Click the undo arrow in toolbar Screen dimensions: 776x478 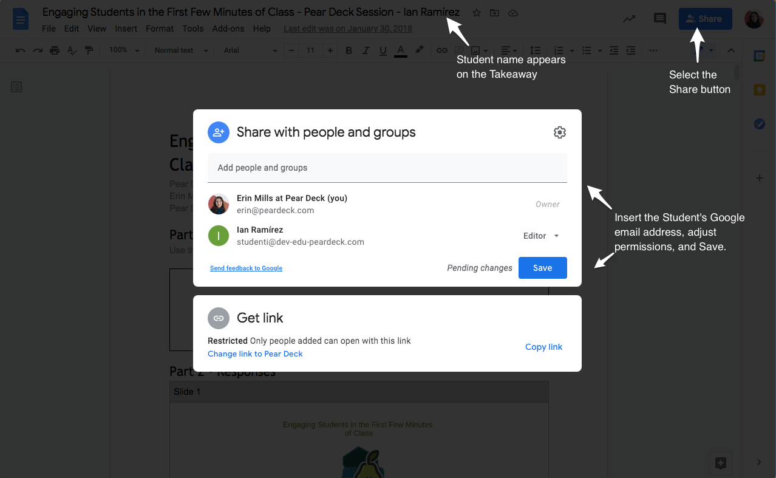(21, 50)
